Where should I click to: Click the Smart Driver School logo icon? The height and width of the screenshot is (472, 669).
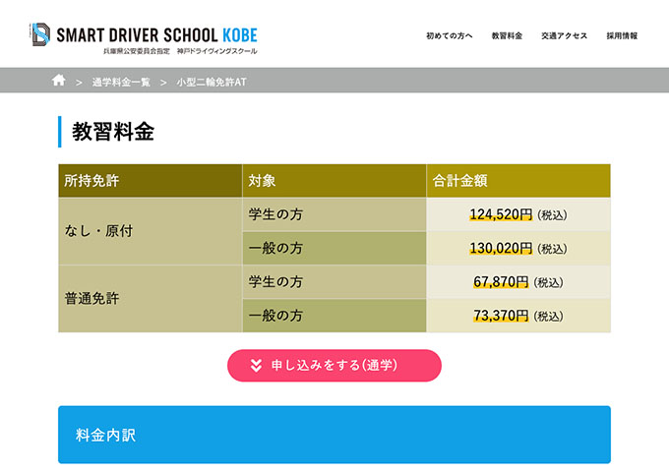pyautogui.click(x=41, y=35)
